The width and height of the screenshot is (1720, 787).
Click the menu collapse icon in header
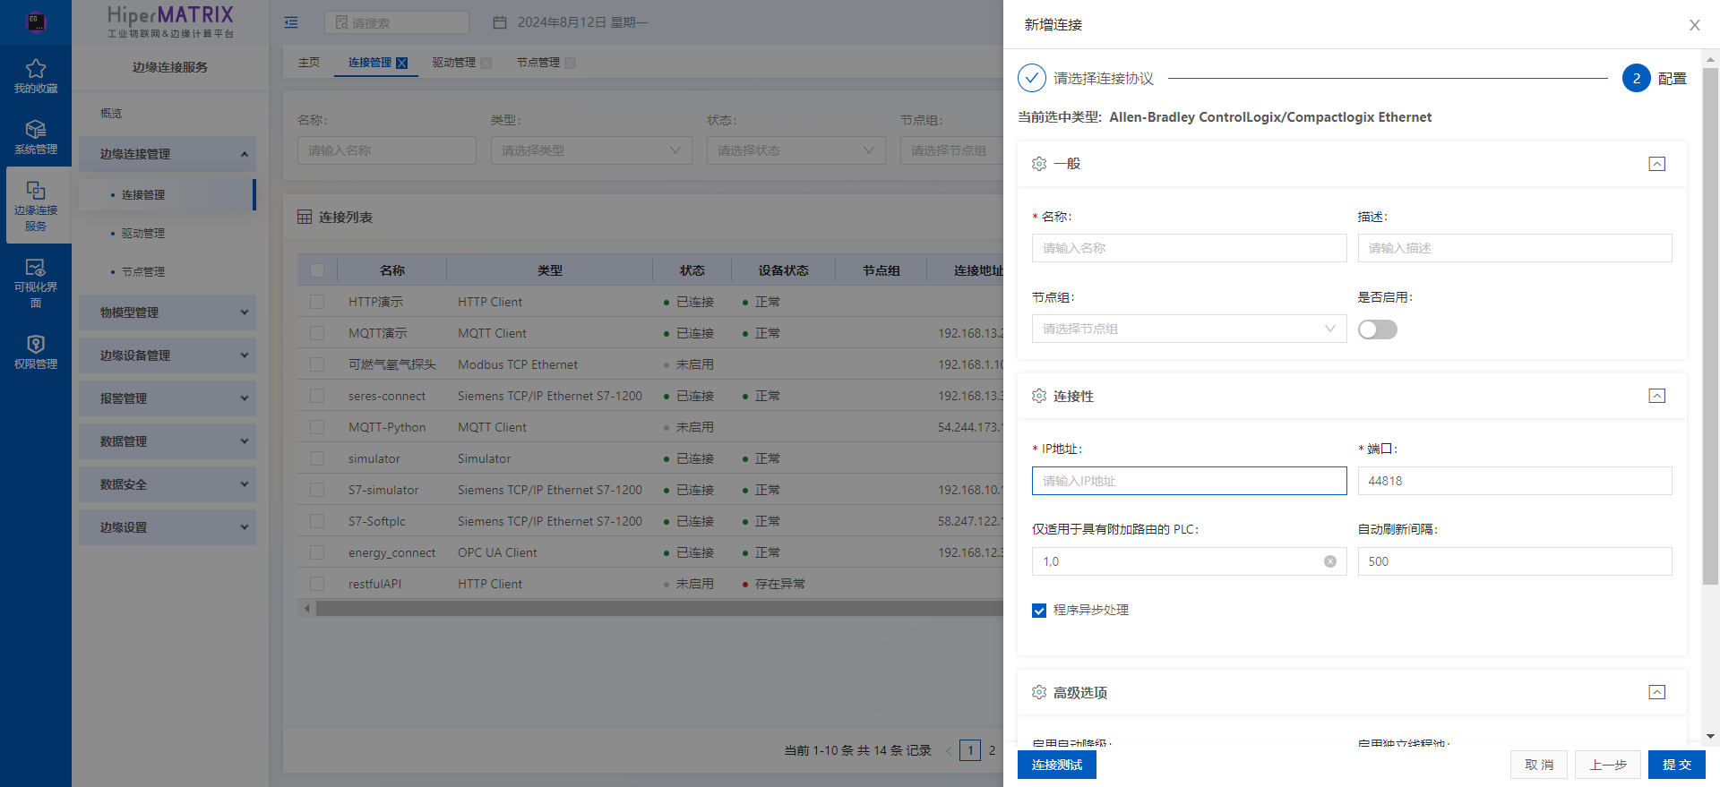pyautogui.click(x=291, y=22)
